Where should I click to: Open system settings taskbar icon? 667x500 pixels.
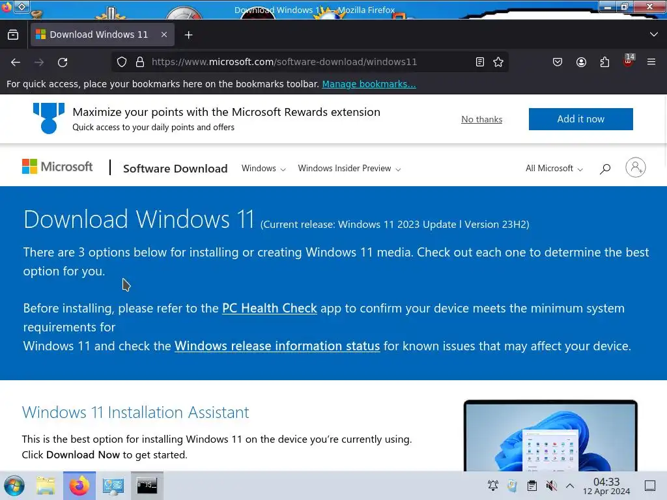(x=113, y=486)
